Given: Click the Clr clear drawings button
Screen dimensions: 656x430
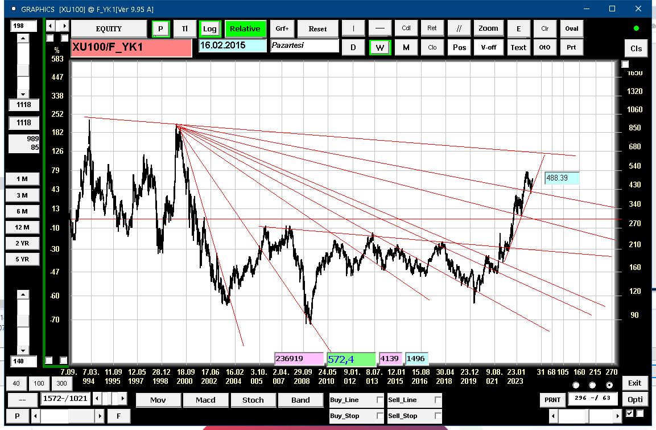Looking at the screenshot, I should 544,28.
